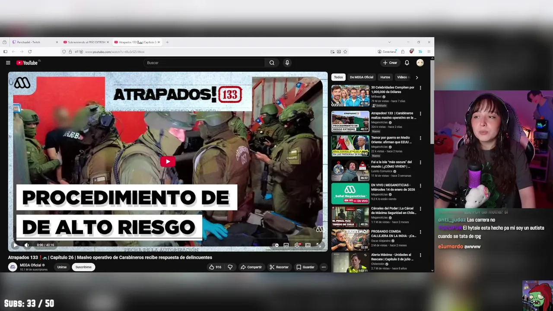Viewport: 553px width, 311px height.
Task: Open more actions ellipsis below video
Action: (324, 267)
